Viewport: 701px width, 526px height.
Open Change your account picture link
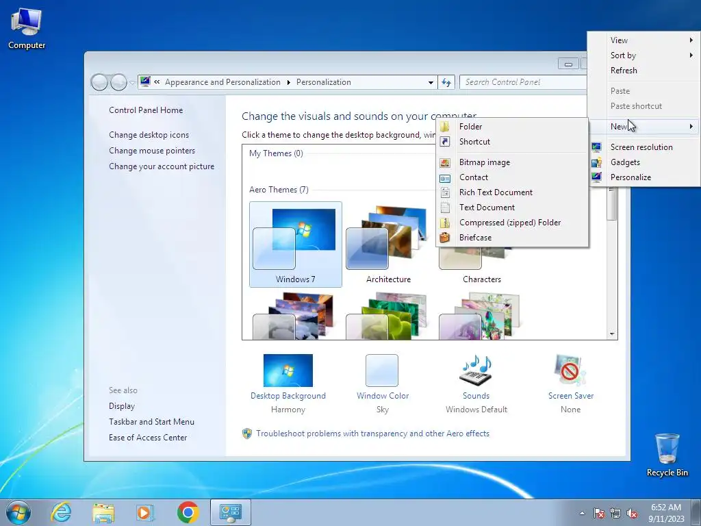coord(162,166)
